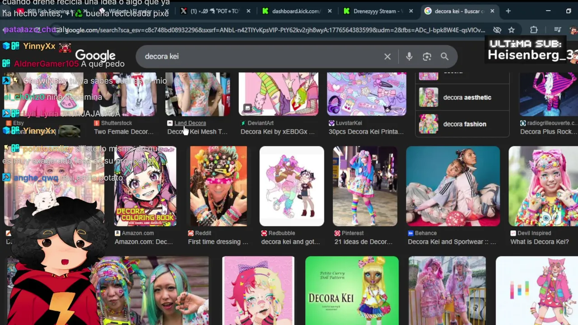Open the pink cat-hat character illustration image
Screen dimensions: 578x325
click(x=536, y=291)
